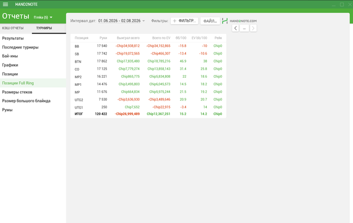Select the SB position row
353x223 pixels.
pos(148,53)
